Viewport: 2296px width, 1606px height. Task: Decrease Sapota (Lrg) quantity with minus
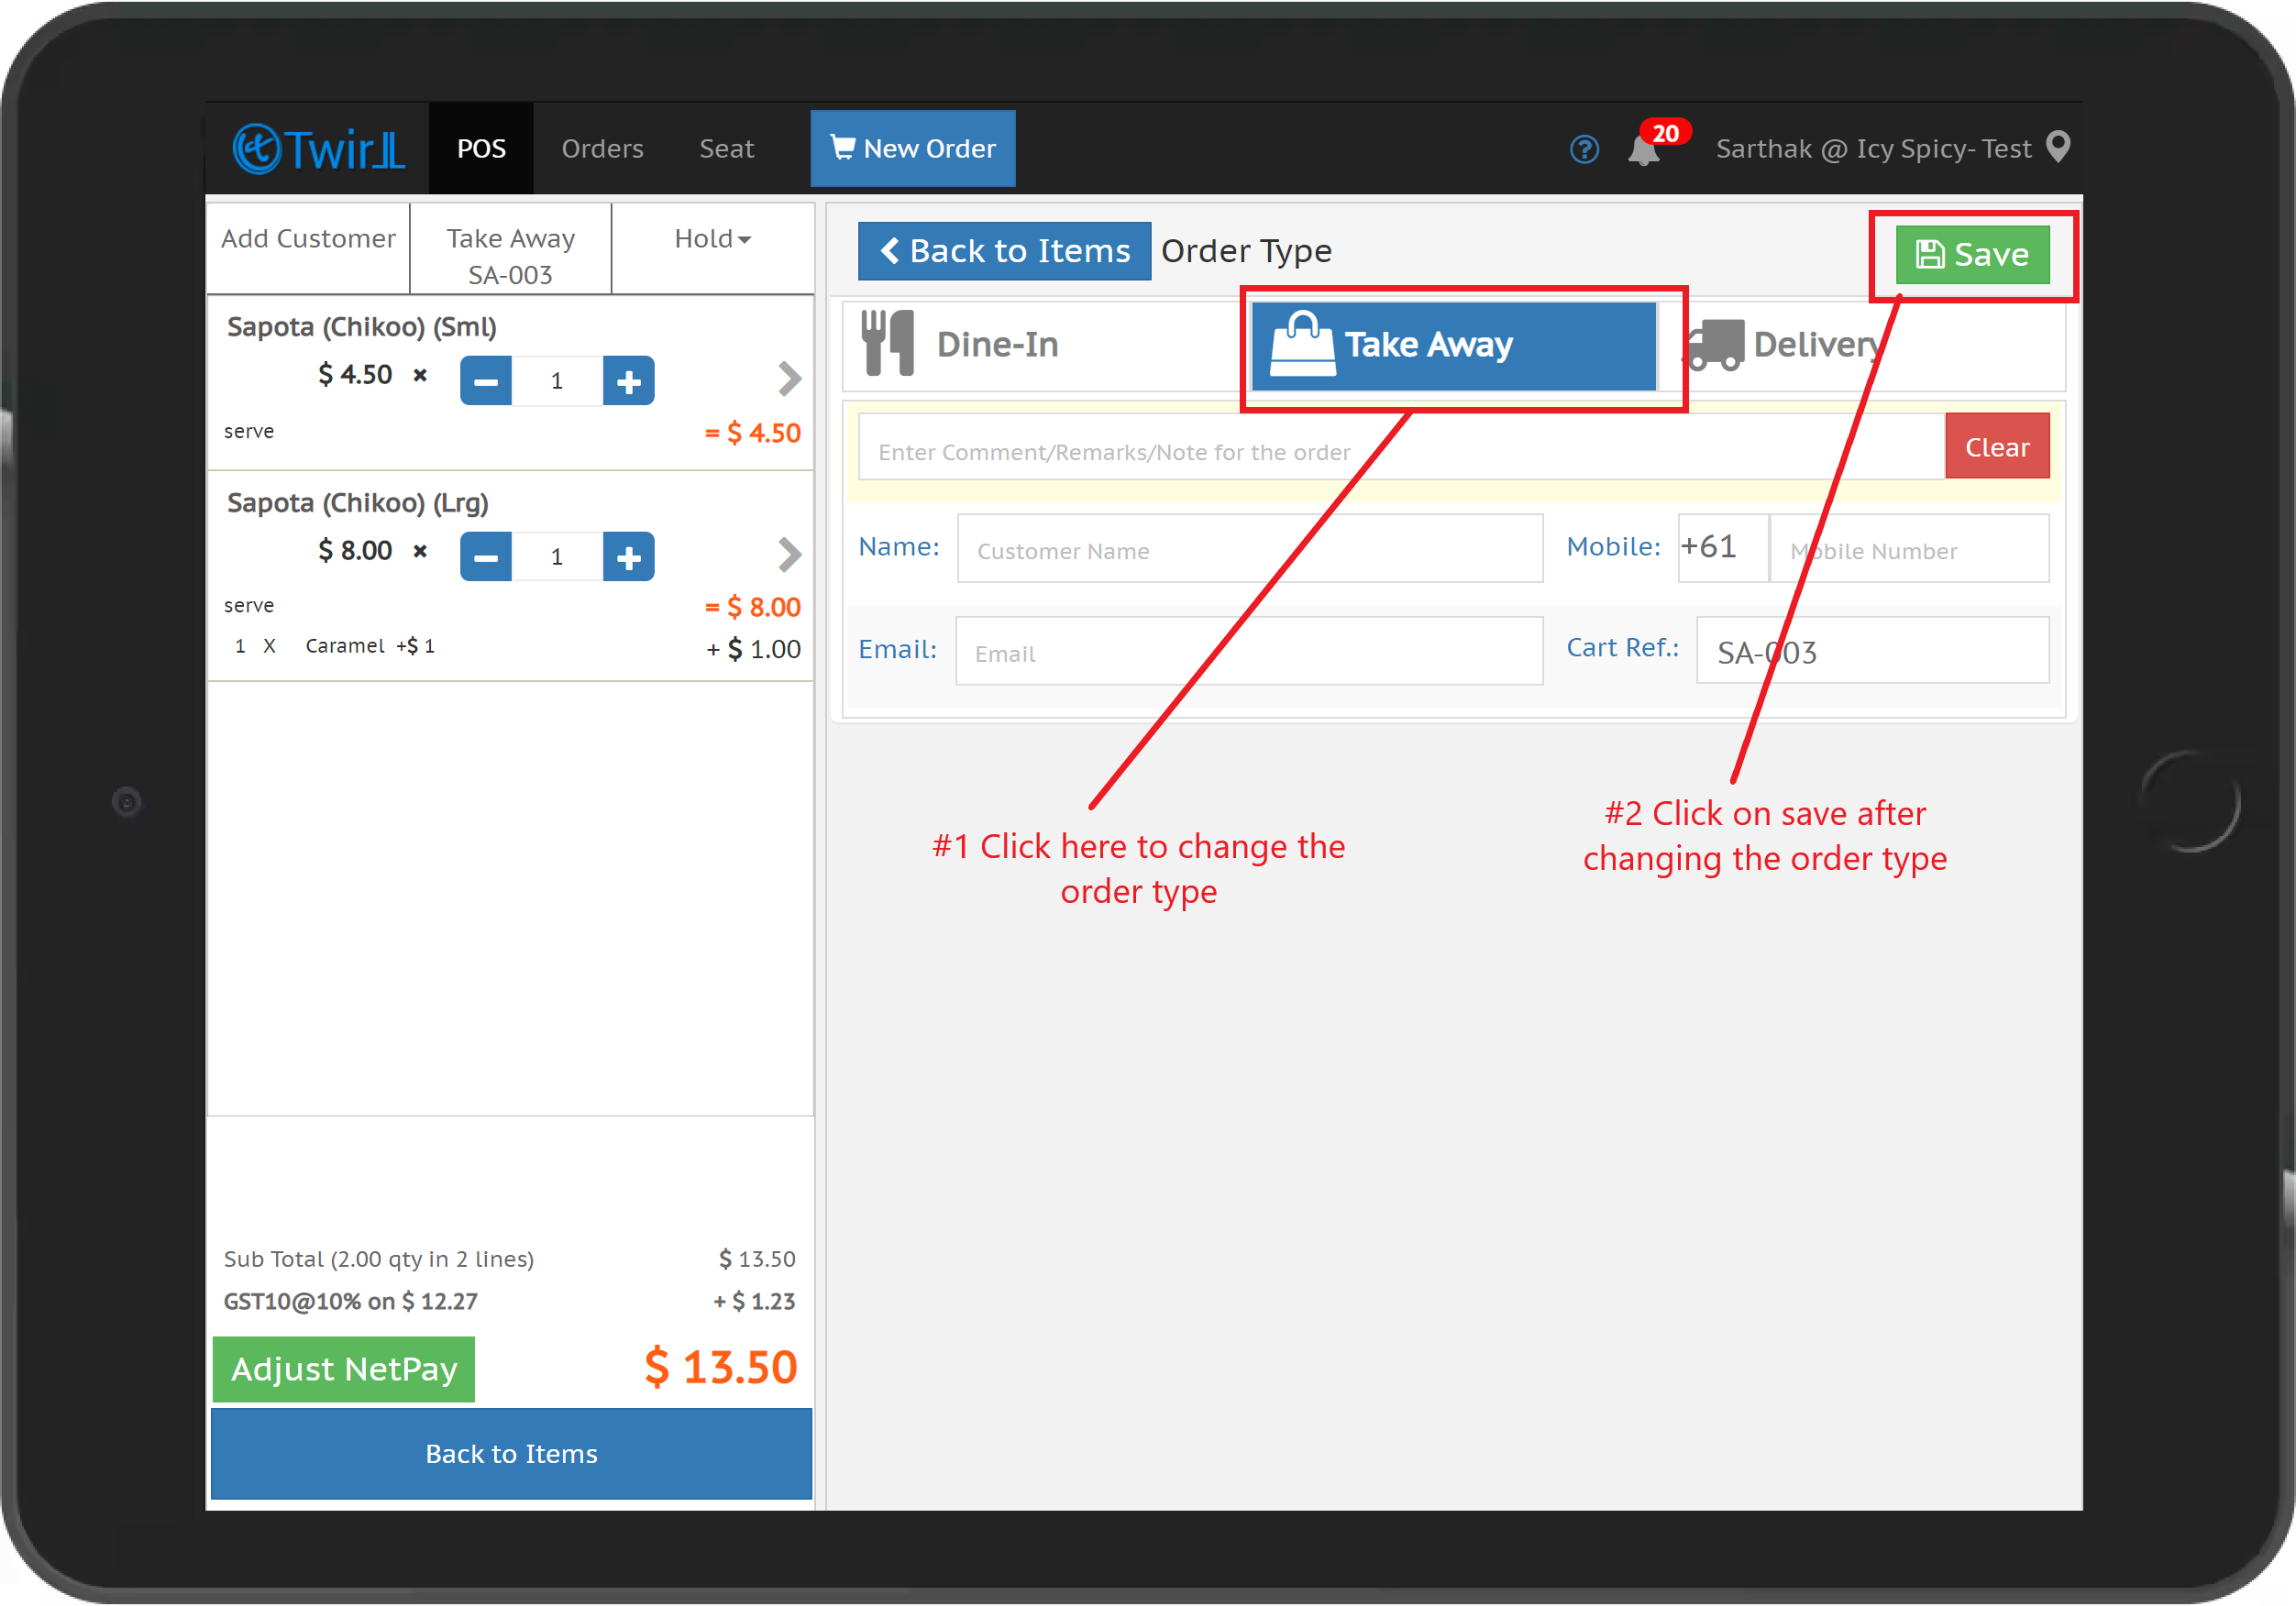point(486,557)
